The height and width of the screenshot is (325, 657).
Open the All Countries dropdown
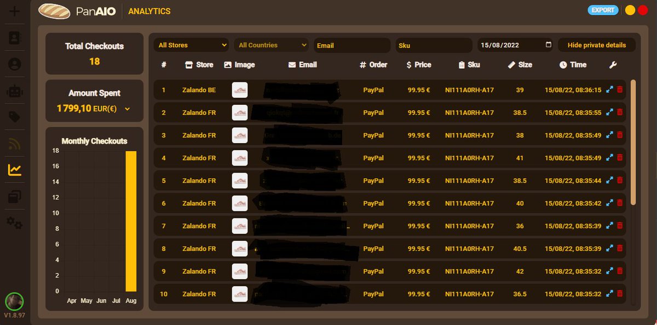click(272, 45)
